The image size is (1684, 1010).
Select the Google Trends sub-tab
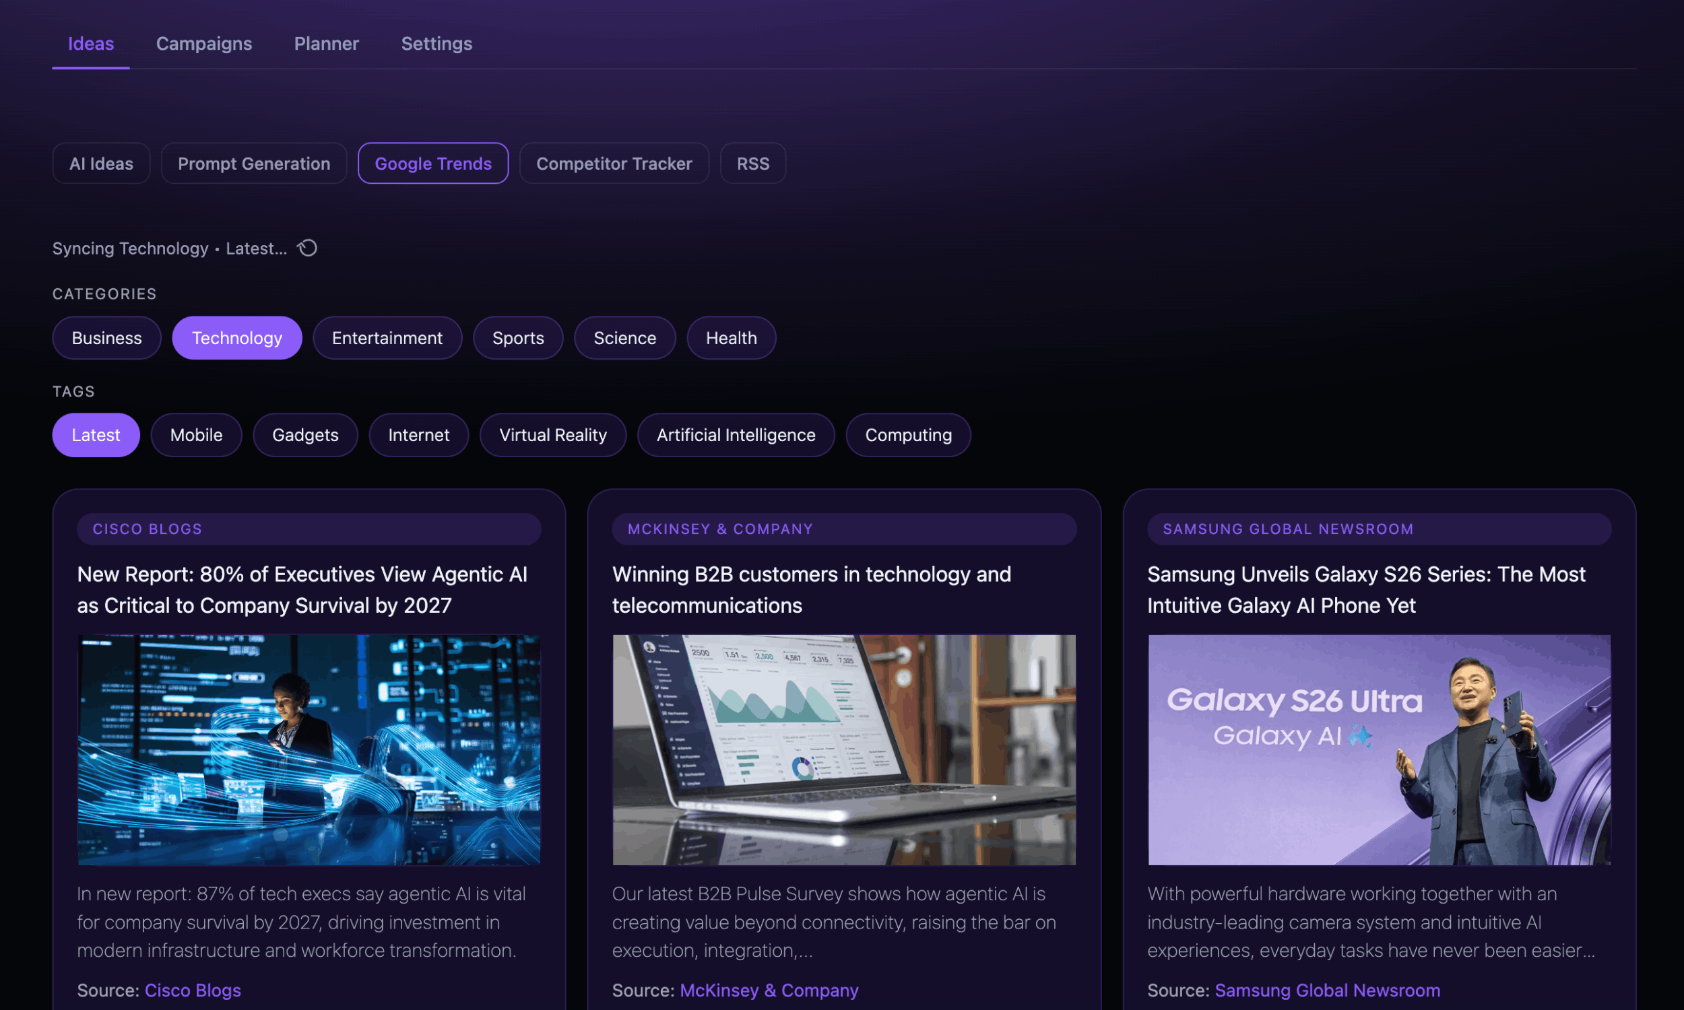(433, 164)
